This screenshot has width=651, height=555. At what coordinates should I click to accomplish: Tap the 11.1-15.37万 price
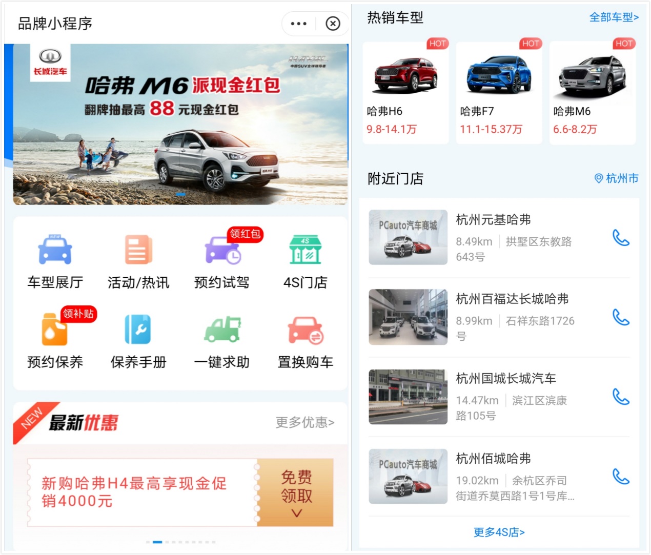(x=491, y=129)
